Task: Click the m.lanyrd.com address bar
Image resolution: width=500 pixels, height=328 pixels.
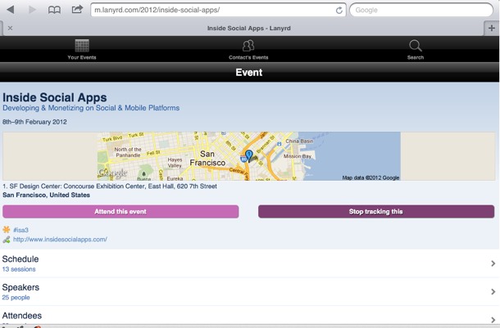Action: tap(218, 10)
